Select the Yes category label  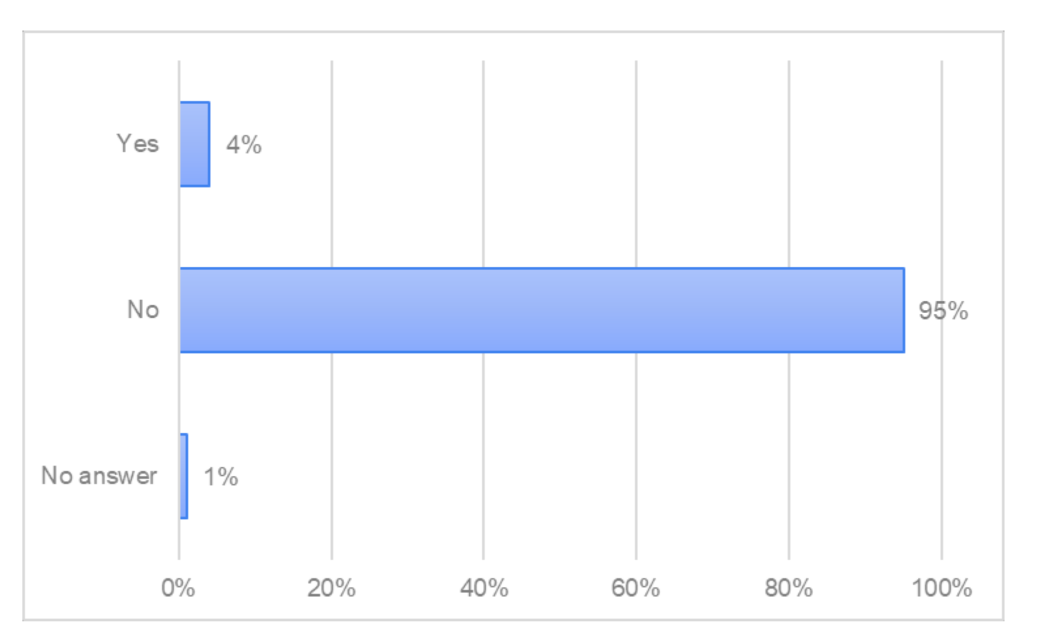point(137,144)
